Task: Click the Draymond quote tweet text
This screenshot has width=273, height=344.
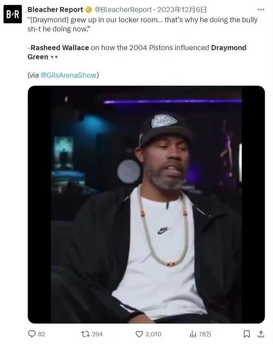Action: (x=143, y=24)
